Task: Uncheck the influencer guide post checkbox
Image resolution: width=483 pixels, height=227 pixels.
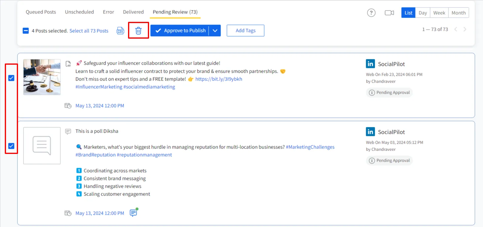Action: tap(11, 78)
